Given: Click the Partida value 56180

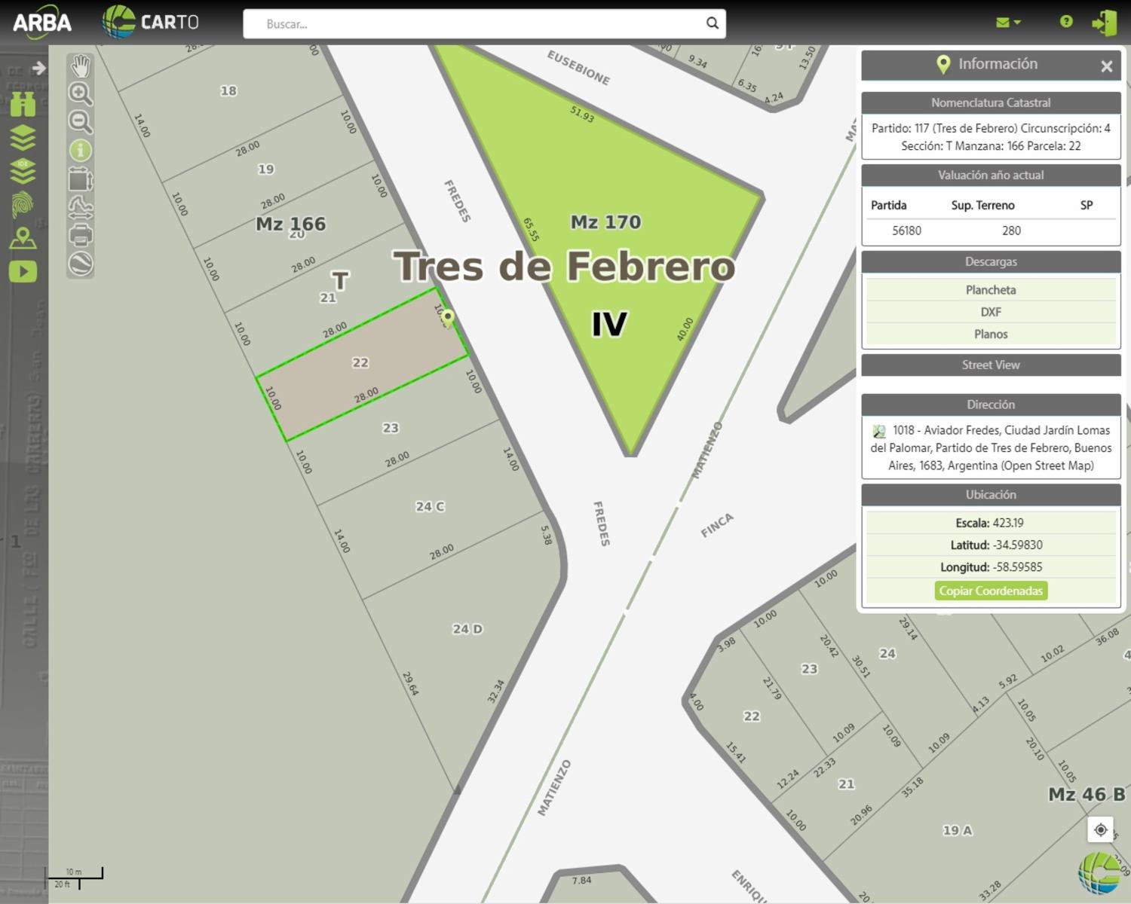Looking at the screenshot, I should 906,231.
